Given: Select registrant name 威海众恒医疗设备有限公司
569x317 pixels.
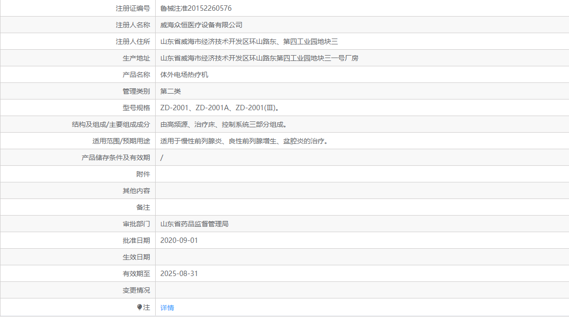Looking at the screenshot, I should [202, 25].
